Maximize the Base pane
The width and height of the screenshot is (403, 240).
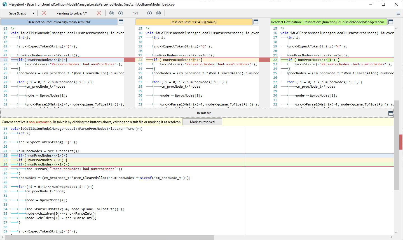click(256, 22)
